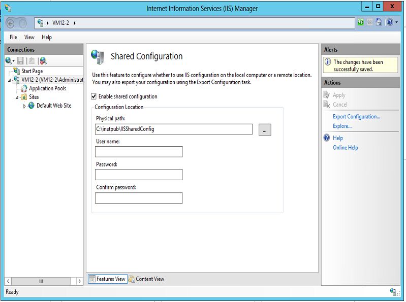406x302 pixels.
Task: Open the File menu
Action: [x=13, y=37]
